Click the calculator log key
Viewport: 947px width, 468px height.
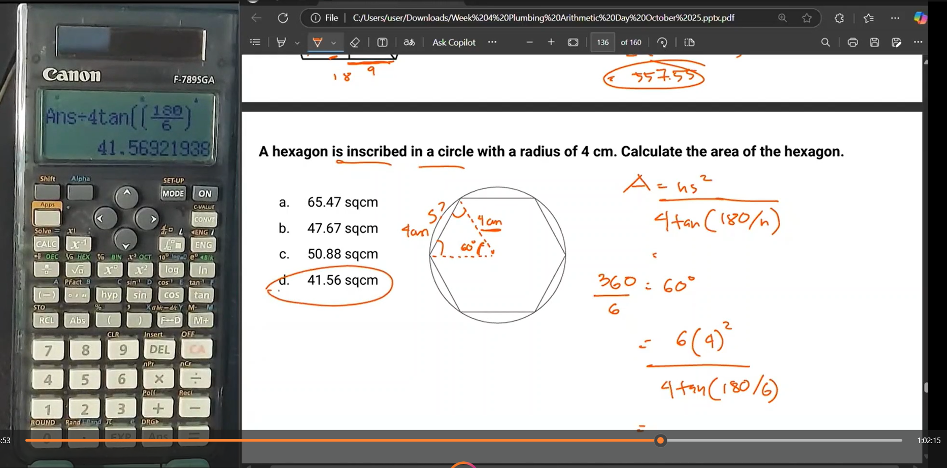click(x=172, y=270)
